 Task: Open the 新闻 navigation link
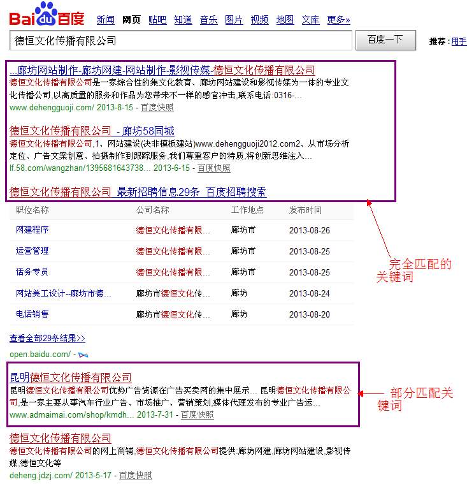pos(106,20)
